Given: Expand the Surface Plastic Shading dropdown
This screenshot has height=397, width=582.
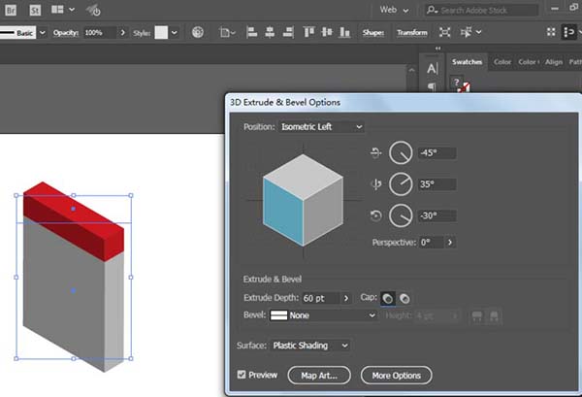Looking at the screenshot, I should 312,345.
